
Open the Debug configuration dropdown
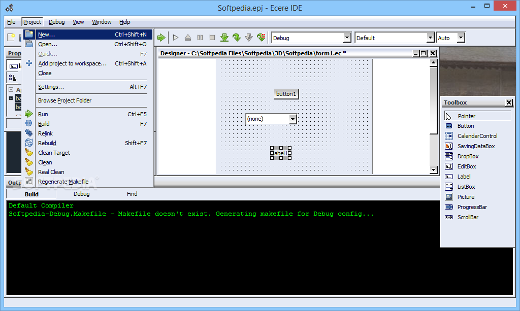click(x=347, y=38)
